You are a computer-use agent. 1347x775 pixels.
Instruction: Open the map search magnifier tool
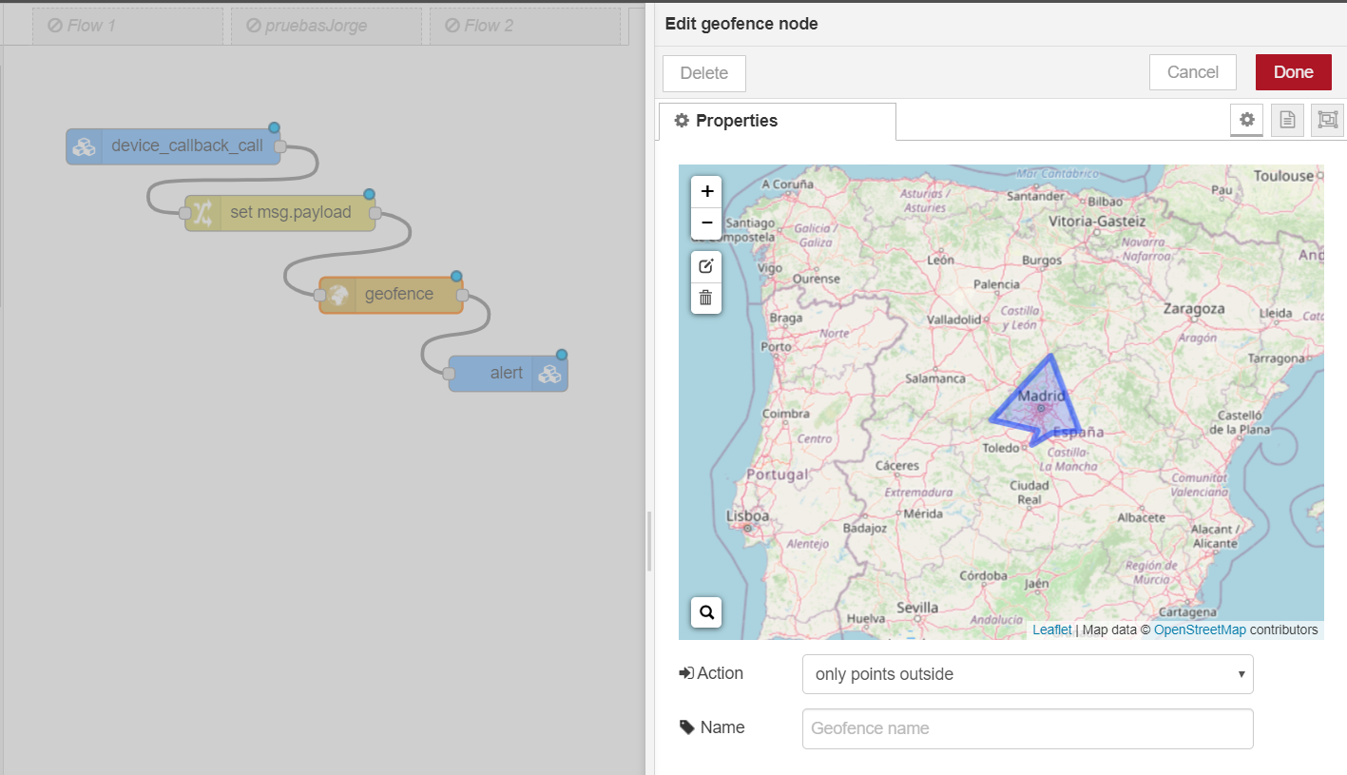[706, 612]
